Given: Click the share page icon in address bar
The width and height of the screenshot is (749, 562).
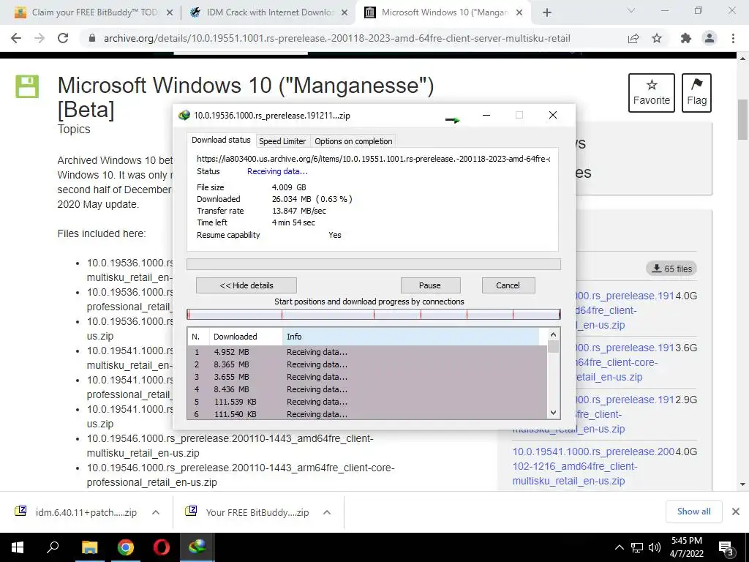Looking at the screenshot, I should click(633, 38).
